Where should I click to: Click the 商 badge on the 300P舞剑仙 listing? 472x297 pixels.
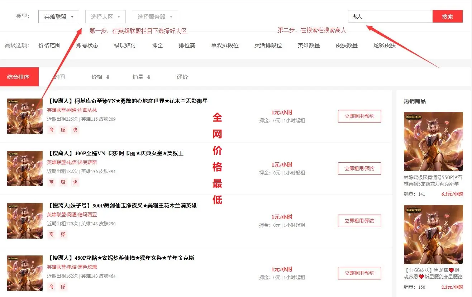[x=51, y=234]
